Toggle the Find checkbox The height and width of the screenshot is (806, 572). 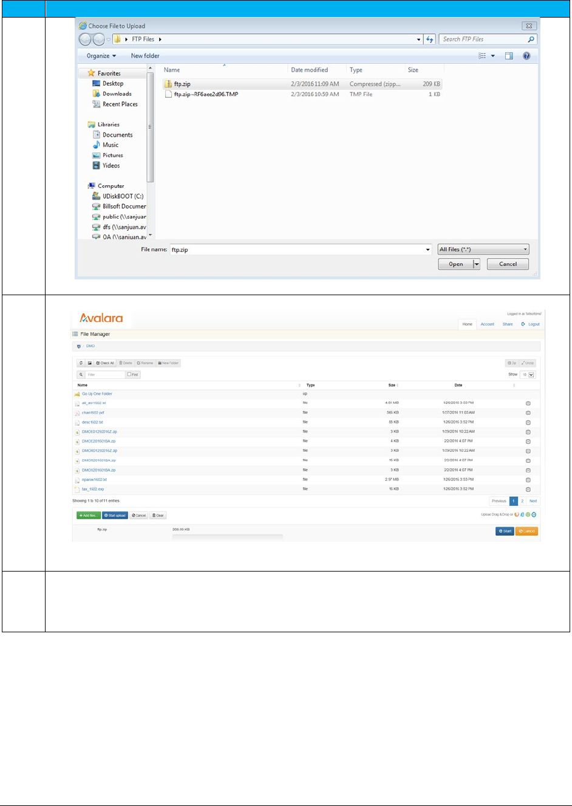point(129,375)
